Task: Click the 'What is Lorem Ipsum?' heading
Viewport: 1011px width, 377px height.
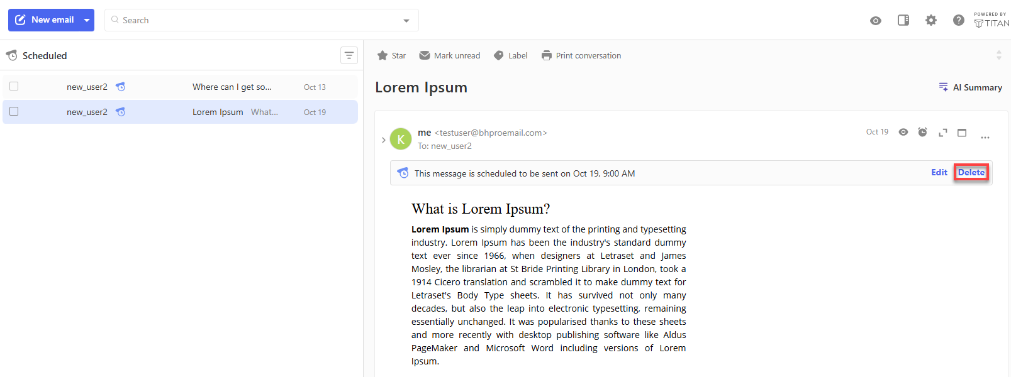Action: coord(481,209)
